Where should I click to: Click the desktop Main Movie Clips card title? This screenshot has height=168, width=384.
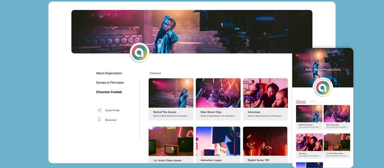coord(211,112)
